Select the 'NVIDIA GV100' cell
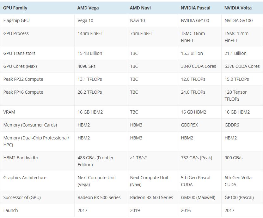This screenshot has width=263, height=218. tap(238, 21)
